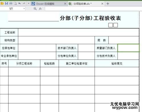Image resolution: width=142 pixels, height=112 pixels.
Task: Open Print Preview icon
Action: click(x=15, y=4)
